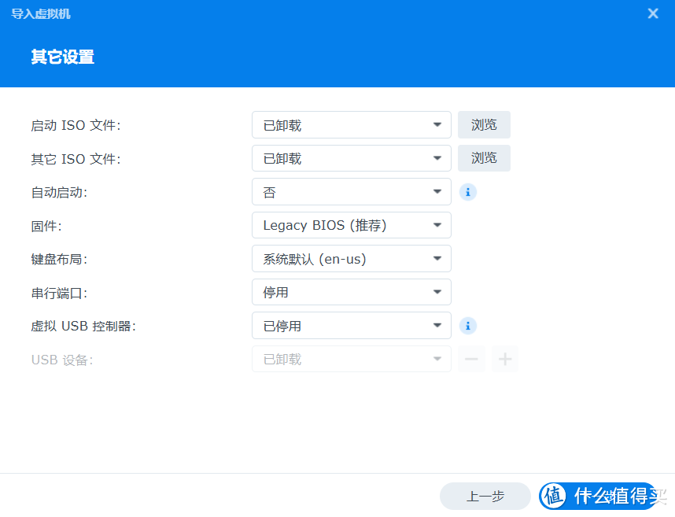Screen dimensions: 675x517
Task: Close the 导入虚拟机 dialog
Action: [653, 13]
